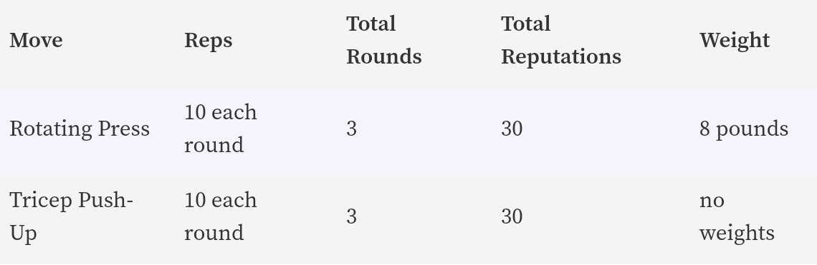Click the Total Rounds header
Screen dimensions: 817x265
coord(384,41)
